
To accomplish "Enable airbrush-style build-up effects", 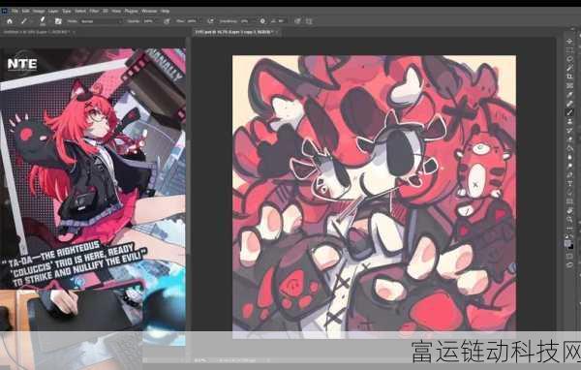I will [210, 21].
